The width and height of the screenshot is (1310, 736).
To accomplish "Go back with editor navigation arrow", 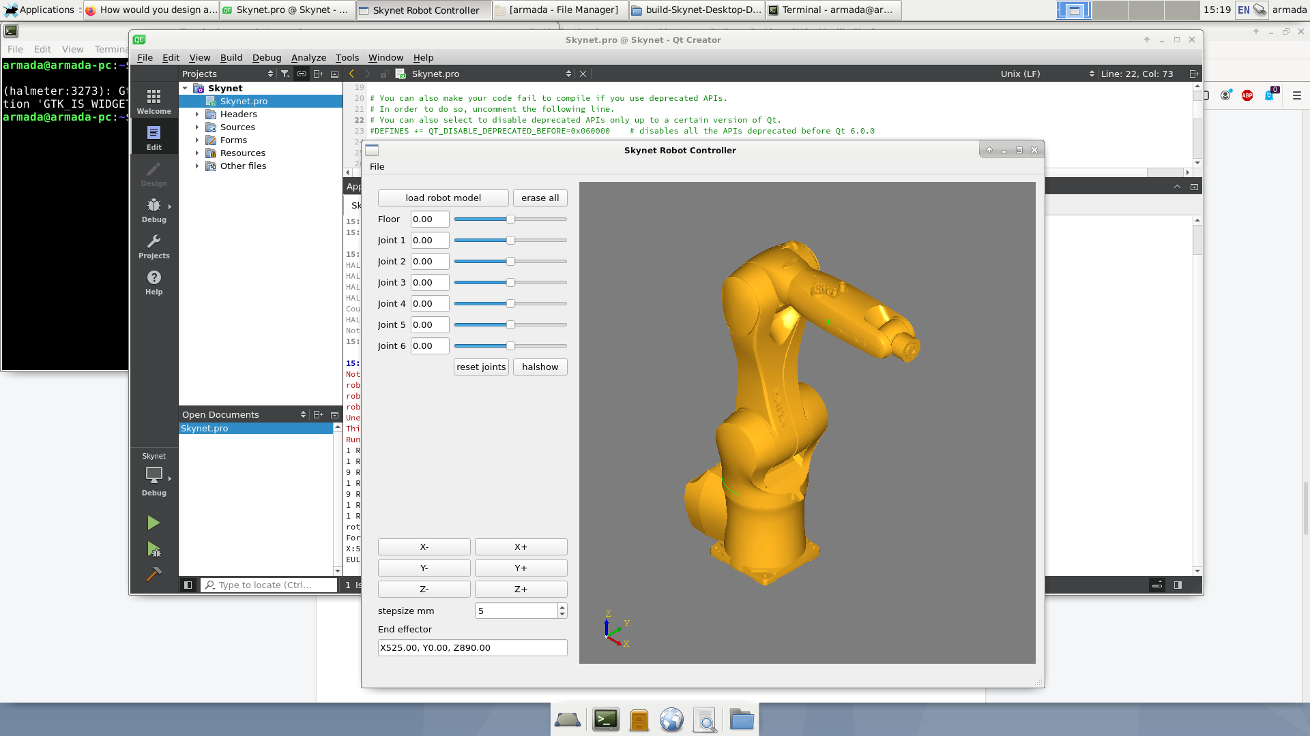I will 351,74.
